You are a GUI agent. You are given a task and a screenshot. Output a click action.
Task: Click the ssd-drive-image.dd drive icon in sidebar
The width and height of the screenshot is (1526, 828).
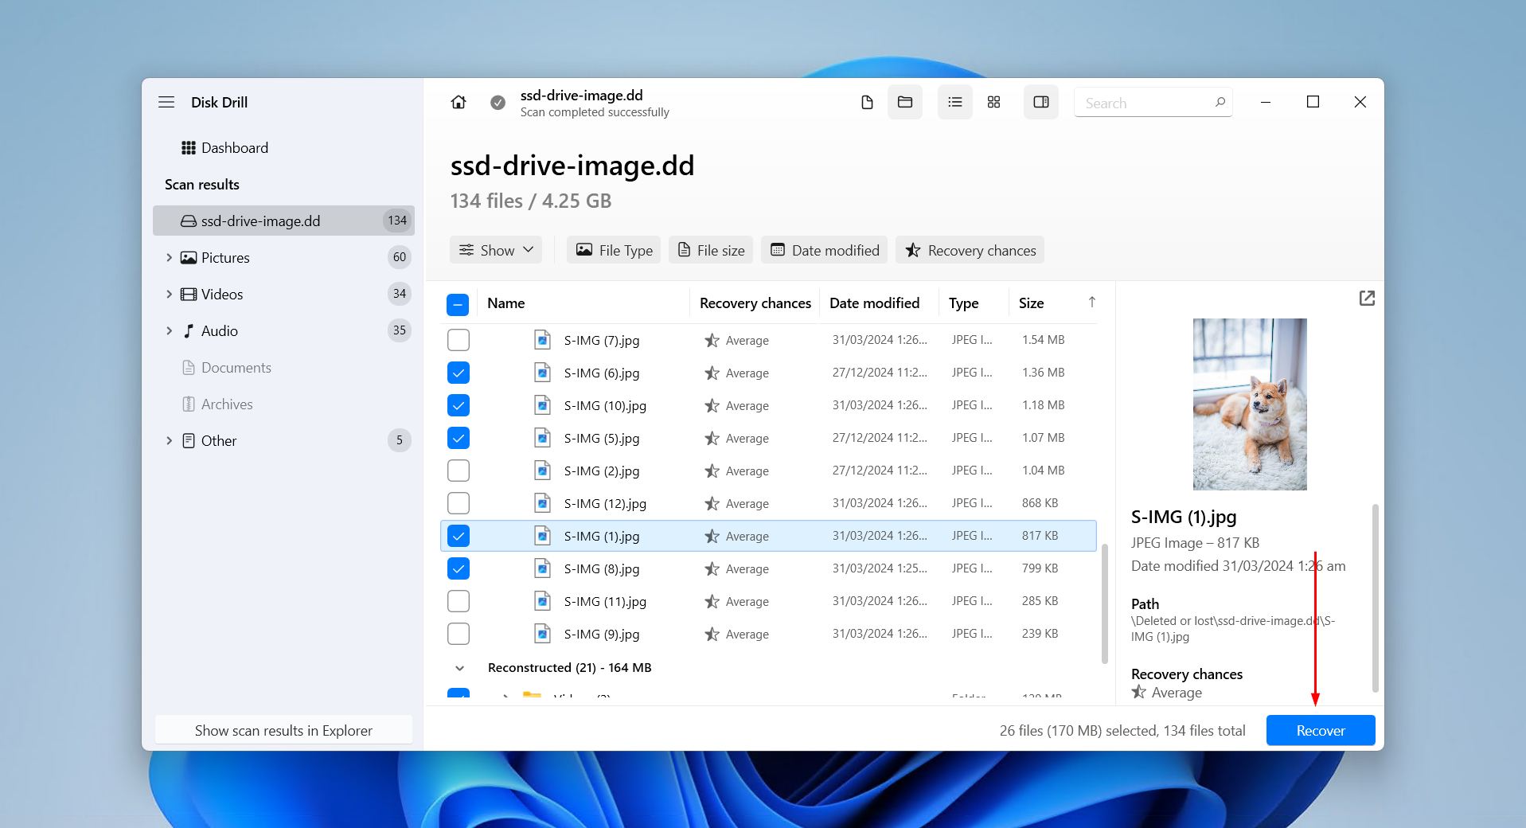189,221
